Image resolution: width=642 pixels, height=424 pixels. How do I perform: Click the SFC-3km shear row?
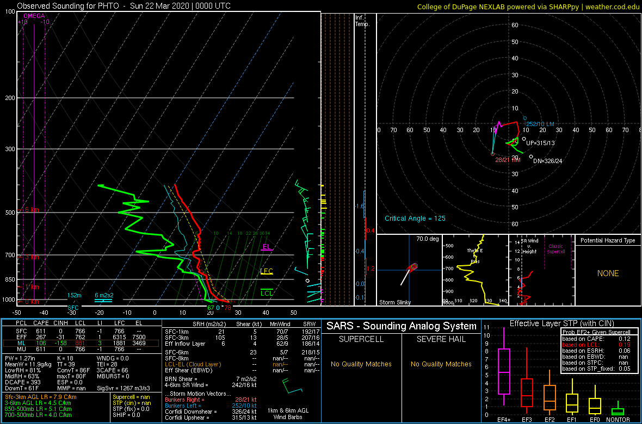(242, 336)
